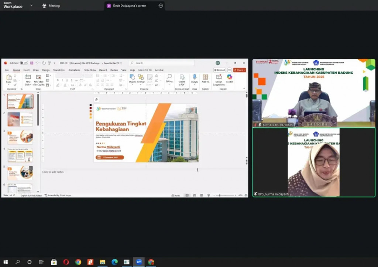Start Dictate from the ribbon
Screen dimensions: 378x267
[x=195, y=78]
